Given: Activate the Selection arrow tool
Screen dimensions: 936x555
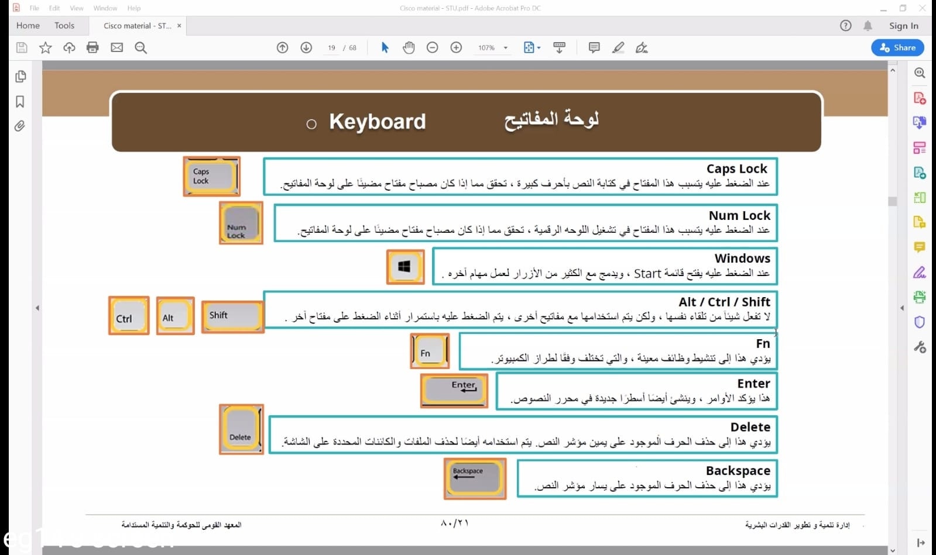Looking at the screenshot, I should 385,48.
